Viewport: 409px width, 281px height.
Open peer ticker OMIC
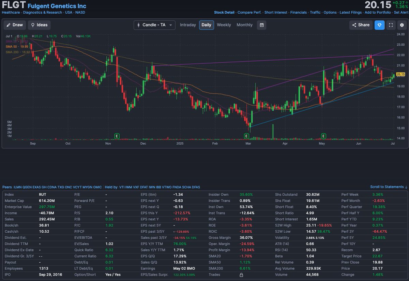click(x=97, y=187)
